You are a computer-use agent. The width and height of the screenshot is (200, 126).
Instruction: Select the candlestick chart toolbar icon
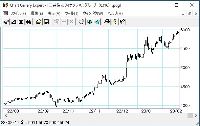(6, 22)
